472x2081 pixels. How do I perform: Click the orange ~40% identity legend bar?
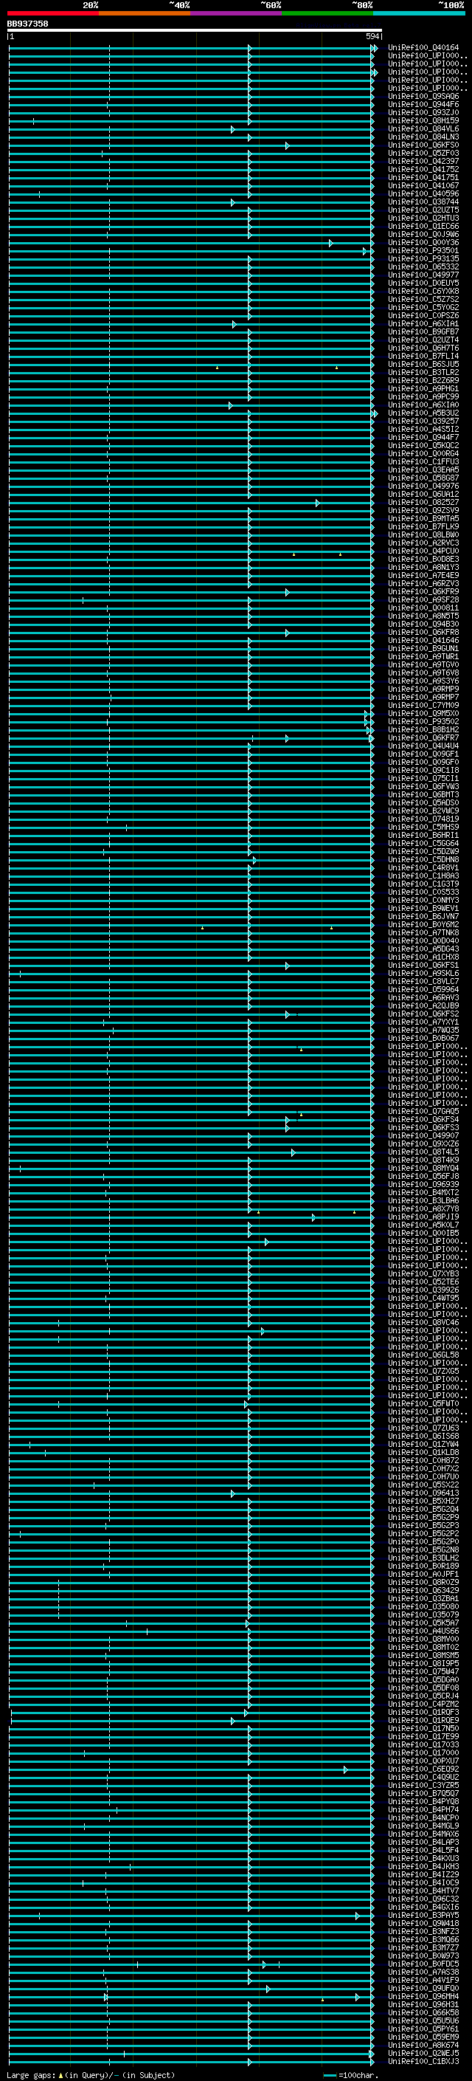point(145,13)
